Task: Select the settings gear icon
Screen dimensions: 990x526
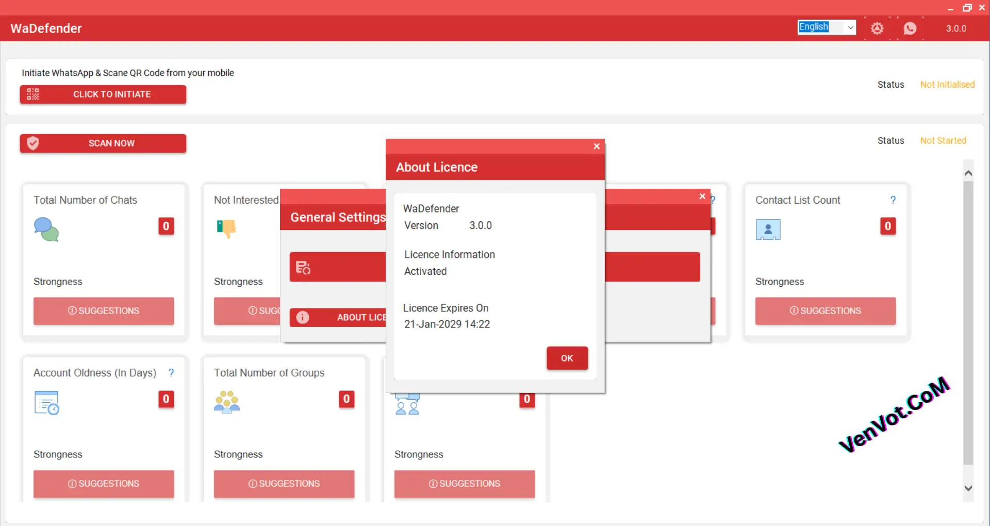Action: click(x=877, y=28)
